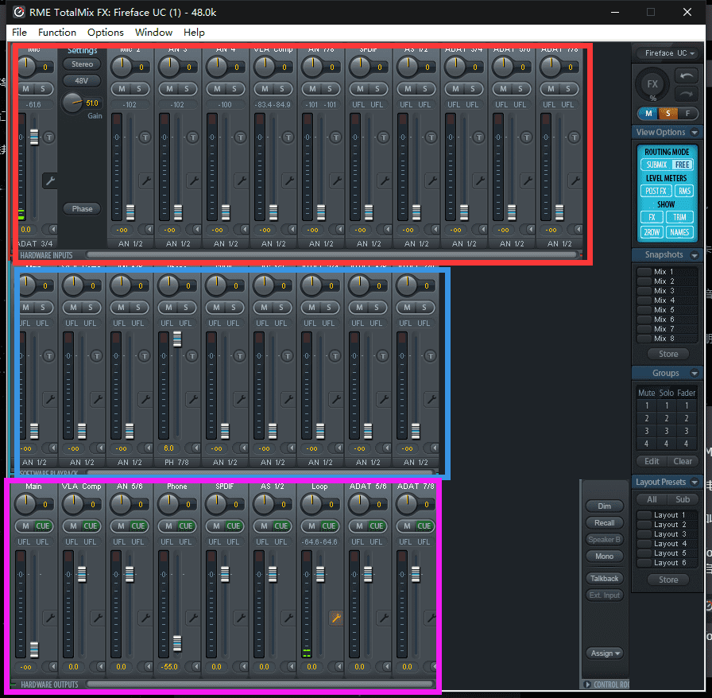
Task: Click the Trim (T) icon on Mic 2
Action: point(145,138)
